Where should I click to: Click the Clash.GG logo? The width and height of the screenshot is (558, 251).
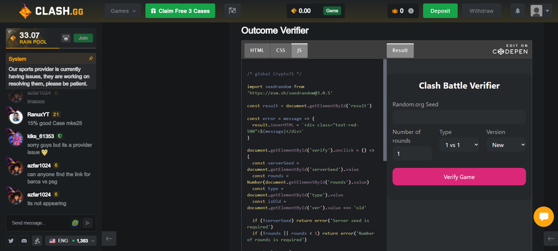50,11
